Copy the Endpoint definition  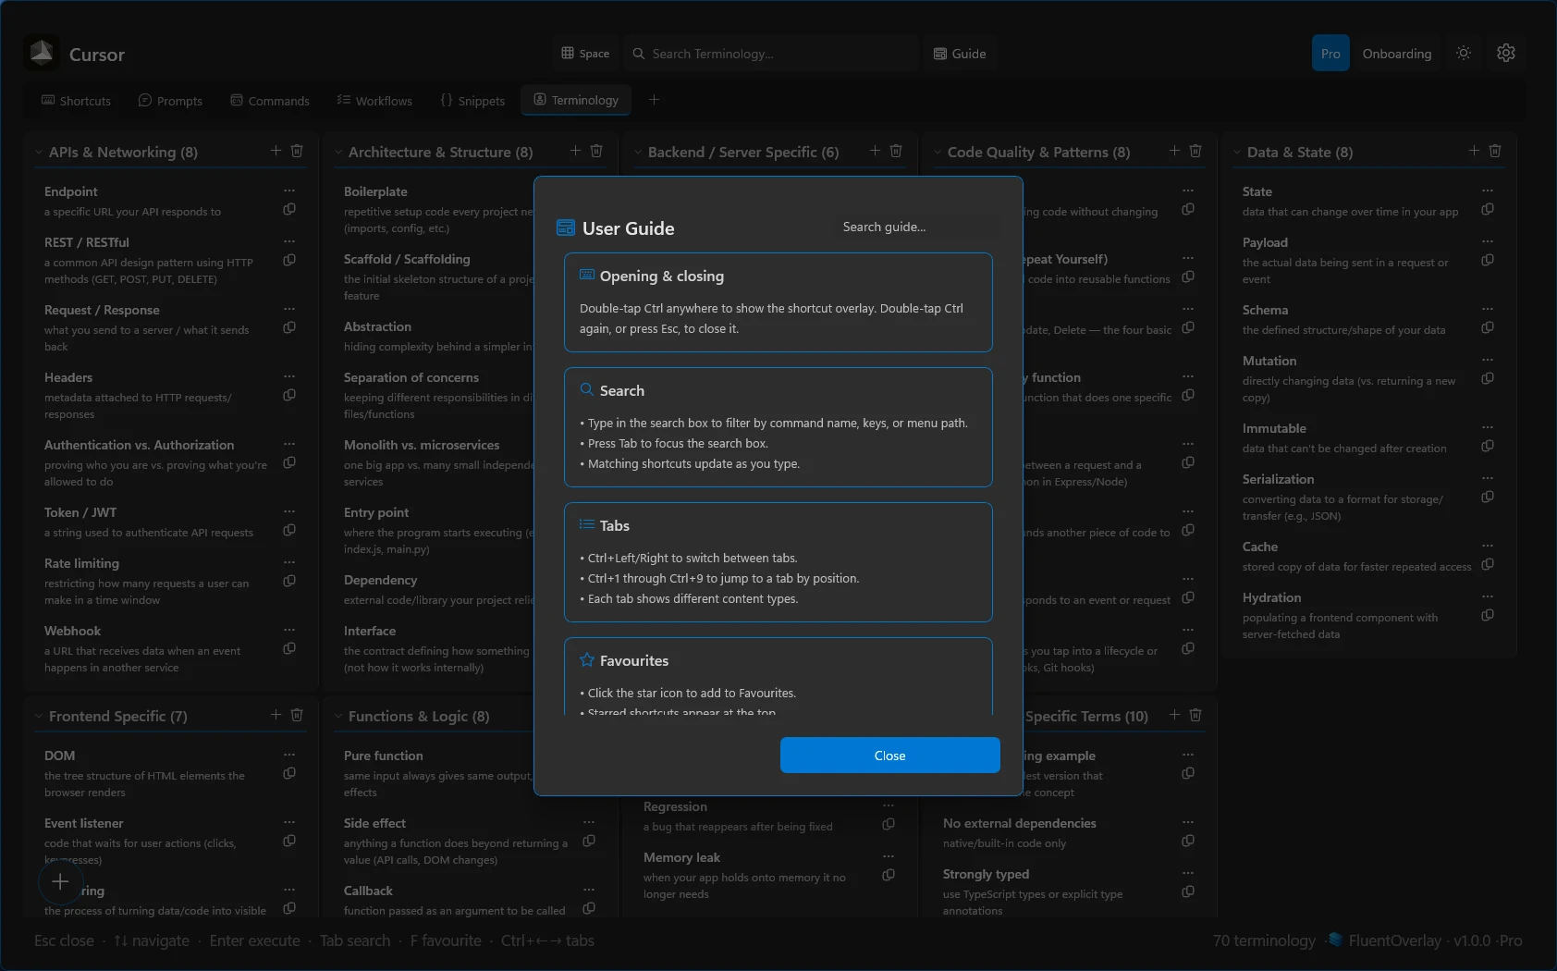[x=288, y=209]
